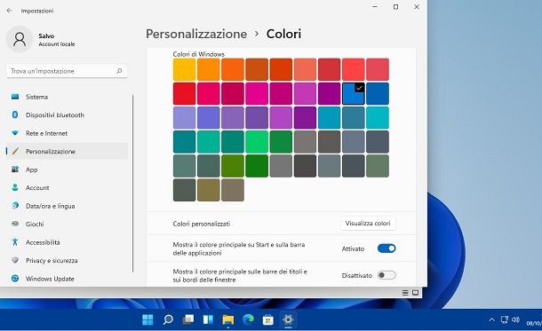Click the tile view icon below window
The image size is (542, 331).
[x=416, y=293]
